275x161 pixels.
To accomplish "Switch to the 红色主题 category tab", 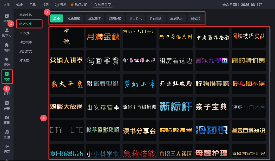I will [x=74, y=18].
